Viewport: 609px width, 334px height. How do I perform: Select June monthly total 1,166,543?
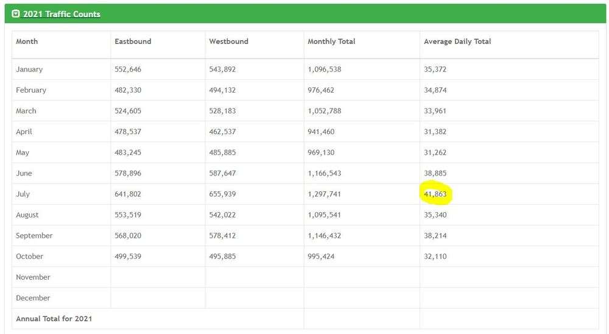tap(324, 173)
